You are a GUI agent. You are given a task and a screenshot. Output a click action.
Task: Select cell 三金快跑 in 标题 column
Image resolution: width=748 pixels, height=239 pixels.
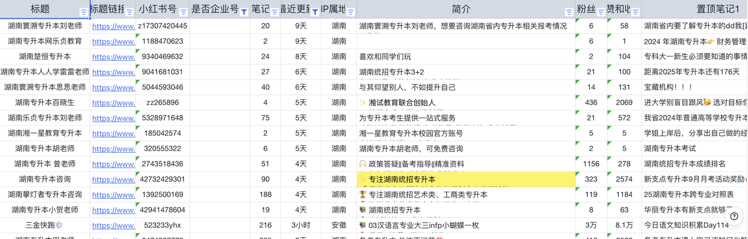click(x=45, y=225)
